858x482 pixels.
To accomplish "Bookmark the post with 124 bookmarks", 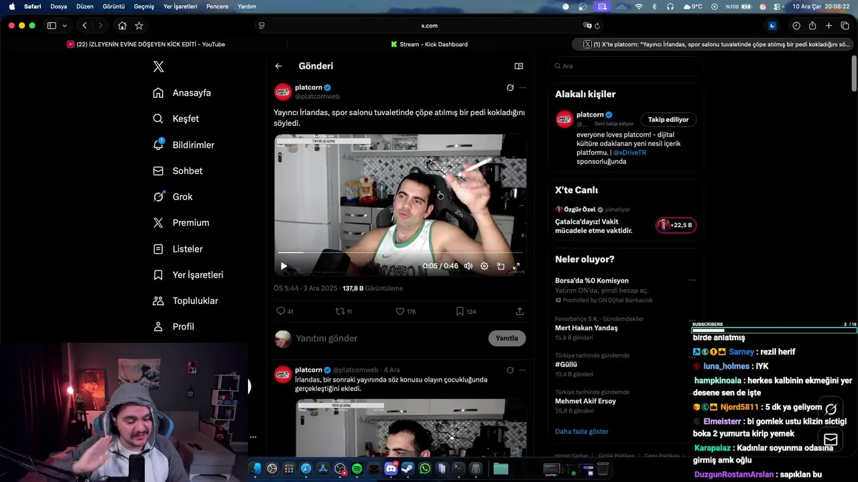I will point(466,311).
